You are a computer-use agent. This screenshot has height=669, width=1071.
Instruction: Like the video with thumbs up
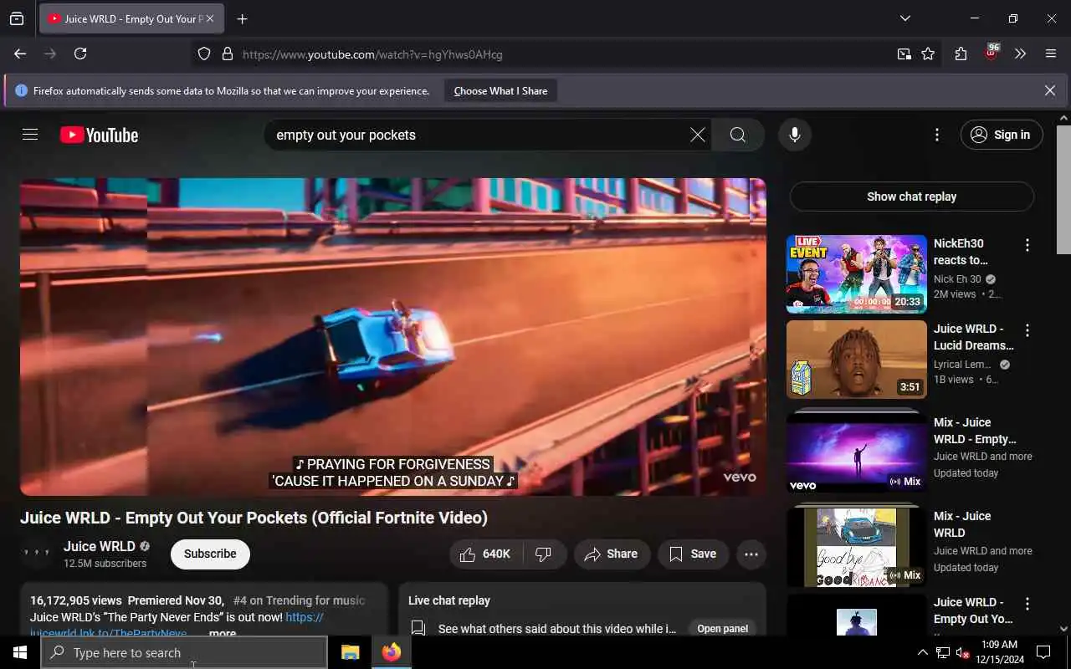486,554
